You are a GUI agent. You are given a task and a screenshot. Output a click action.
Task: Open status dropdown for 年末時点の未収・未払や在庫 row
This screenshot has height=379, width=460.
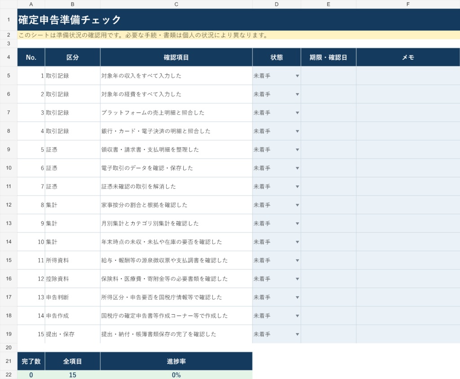pos(297,242)
